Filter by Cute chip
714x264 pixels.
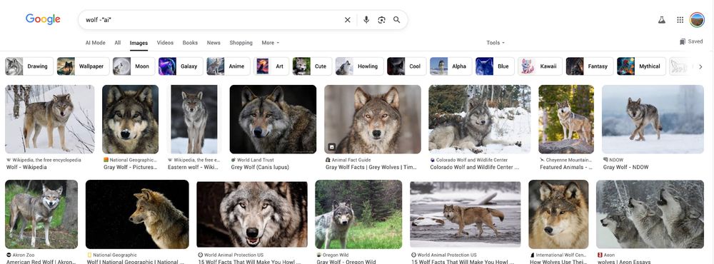click(312, 66)
